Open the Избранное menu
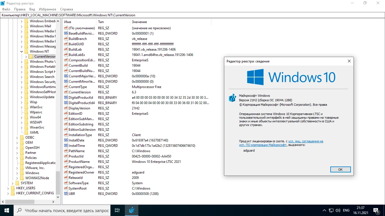The image size is (385, 216). click(x=47, y=9)
